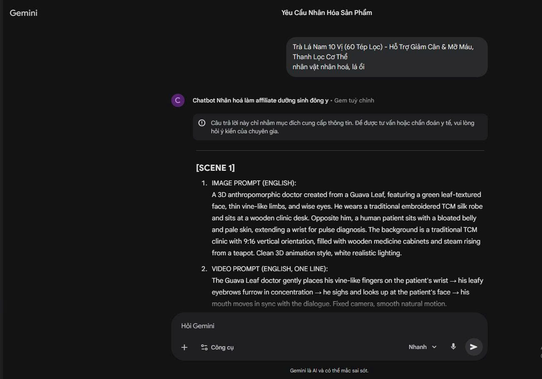The image size is (542, 379).
Task: Open the Gem named Chatbot Nhân hoá làm affiliate
Action: pos(260,100)
